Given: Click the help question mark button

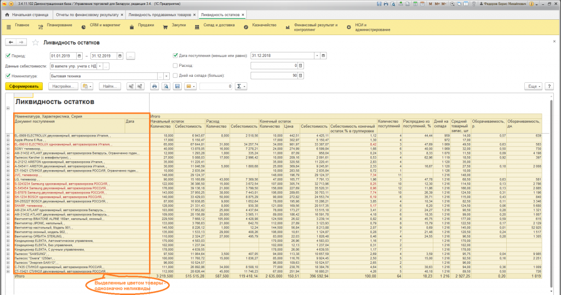Looking at the screenshot, I should tap(549, 86).
